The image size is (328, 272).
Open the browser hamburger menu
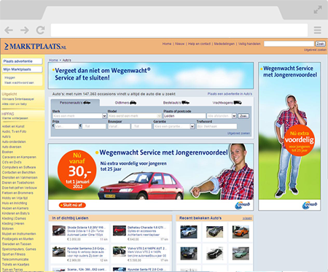pyautogui.click(x=317, y=30)
